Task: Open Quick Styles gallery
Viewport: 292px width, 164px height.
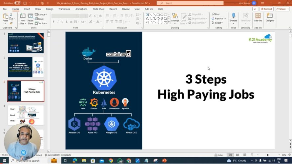Action: pos(183,19)
